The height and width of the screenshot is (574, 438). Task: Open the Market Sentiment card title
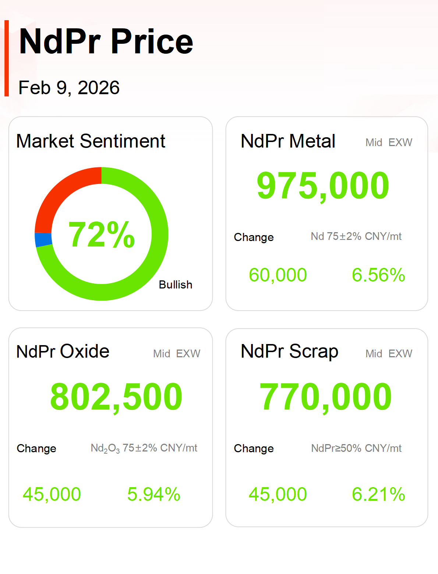pos(91,141)
